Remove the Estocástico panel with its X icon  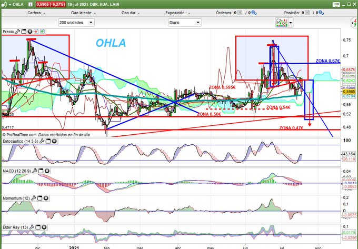(x=54, y=141)
